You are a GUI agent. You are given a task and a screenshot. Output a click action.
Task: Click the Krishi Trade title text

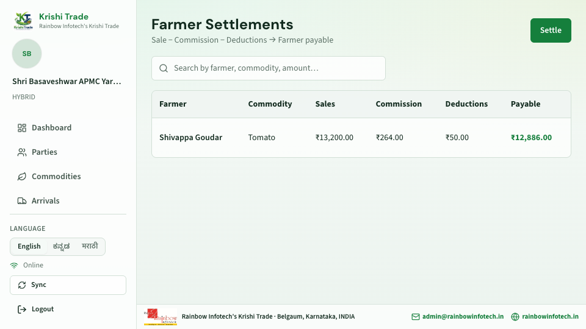tap(64, 17)
